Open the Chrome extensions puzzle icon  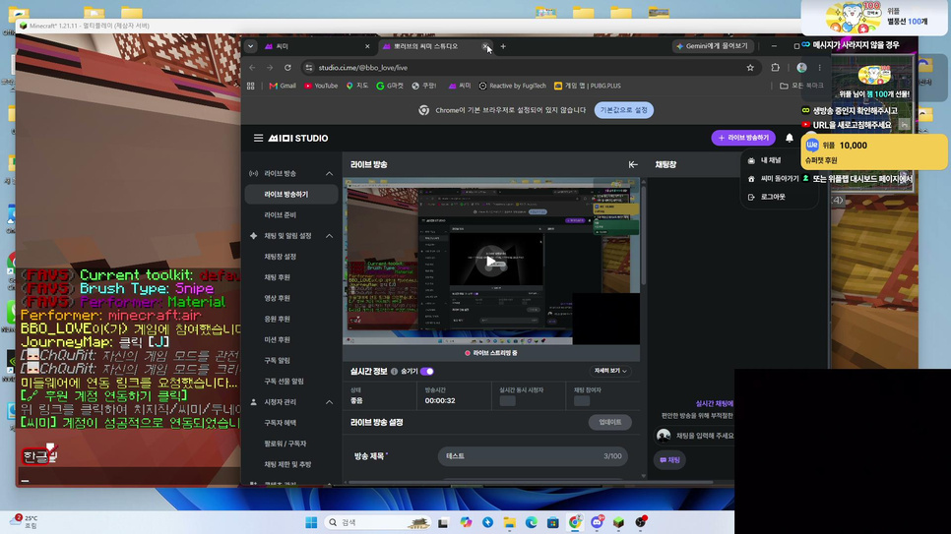775,68
